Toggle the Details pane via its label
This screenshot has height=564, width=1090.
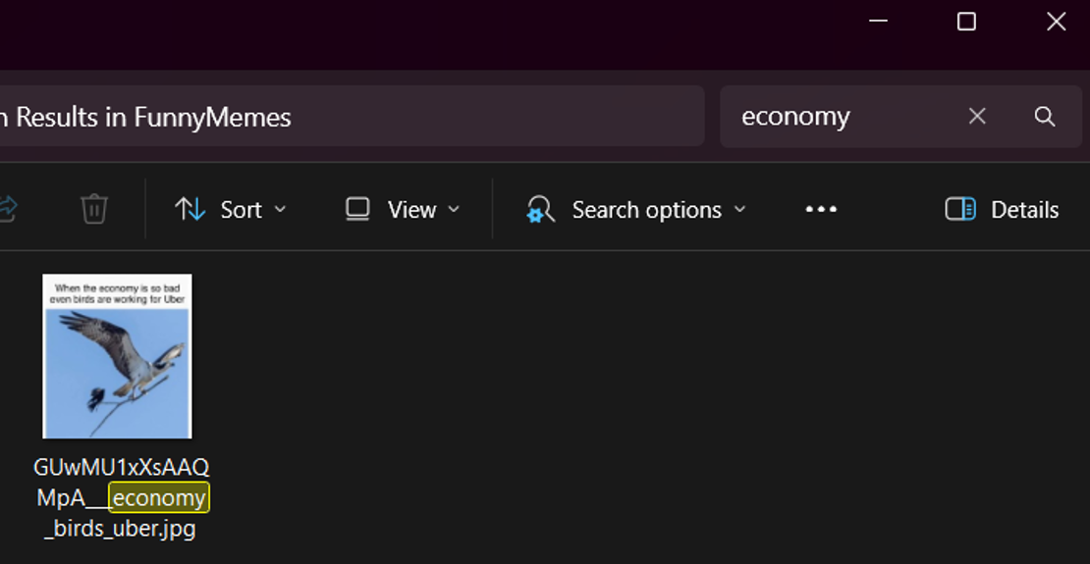point(1024,210)
